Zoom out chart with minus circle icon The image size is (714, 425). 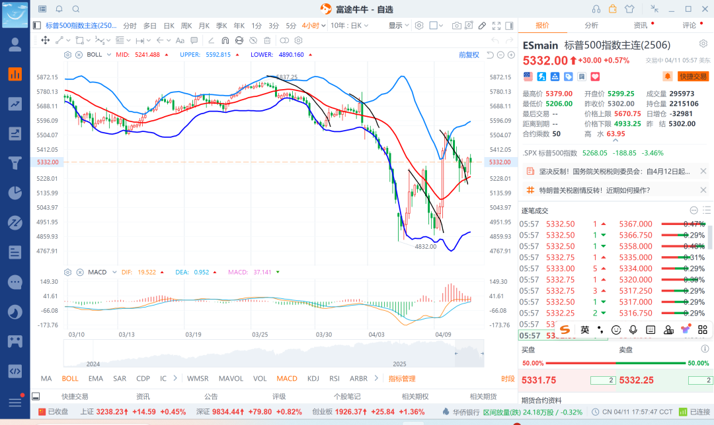click(500, 55)
